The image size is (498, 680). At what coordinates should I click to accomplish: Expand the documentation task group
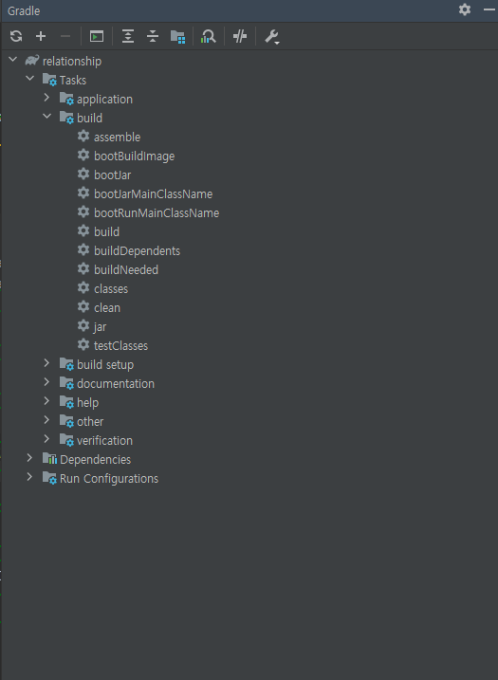(46, 382)
